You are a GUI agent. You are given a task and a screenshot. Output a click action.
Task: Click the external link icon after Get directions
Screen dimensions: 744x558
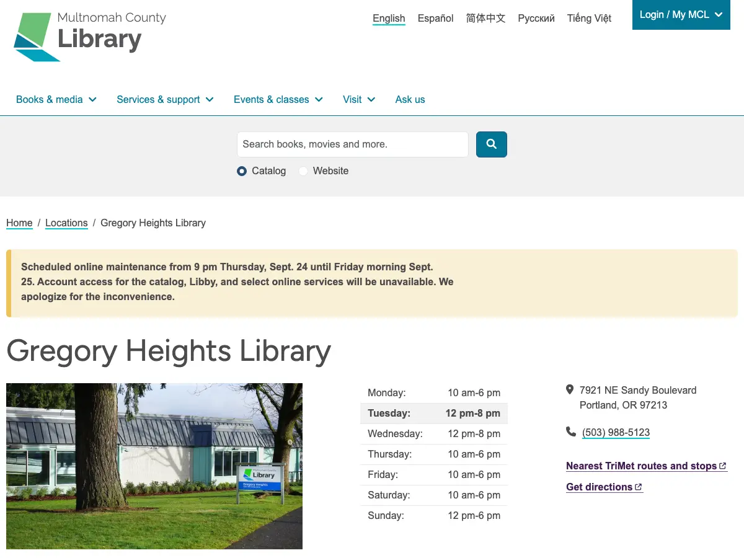[639, 487]
